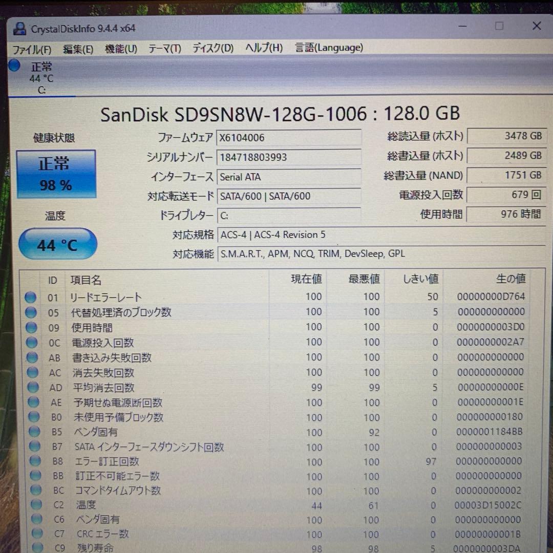Click the firmware field X6104006
The image size is (553, 553).
coord(288,138)
